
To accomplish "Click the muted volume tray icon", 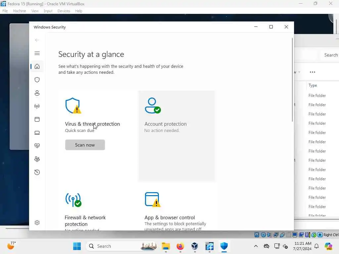I will (285, 246).
